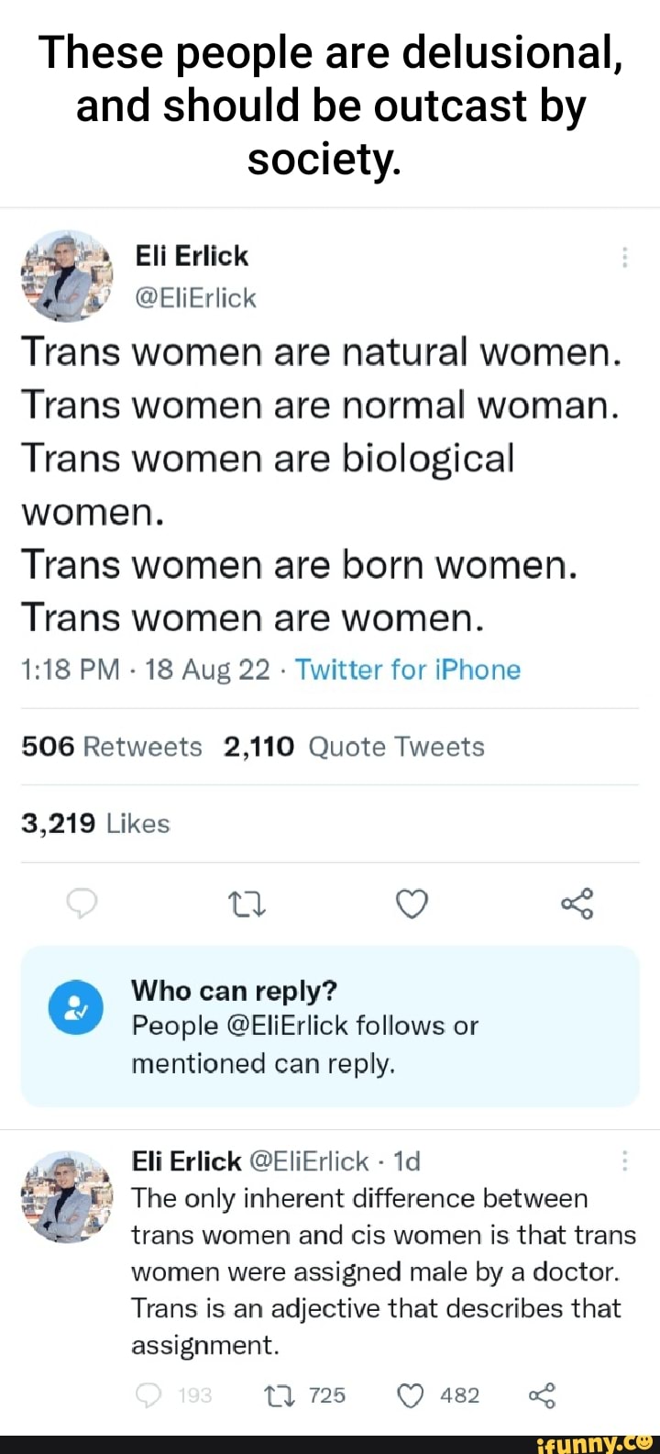Like the main tweet with the heart icon
660x1454 pixels.
(x=412, y=905)
